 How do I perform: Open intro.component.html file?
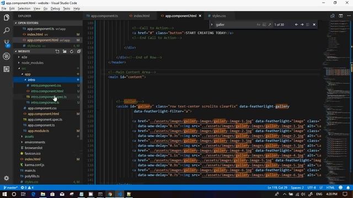pyautogui.click(x=48, y=91)
